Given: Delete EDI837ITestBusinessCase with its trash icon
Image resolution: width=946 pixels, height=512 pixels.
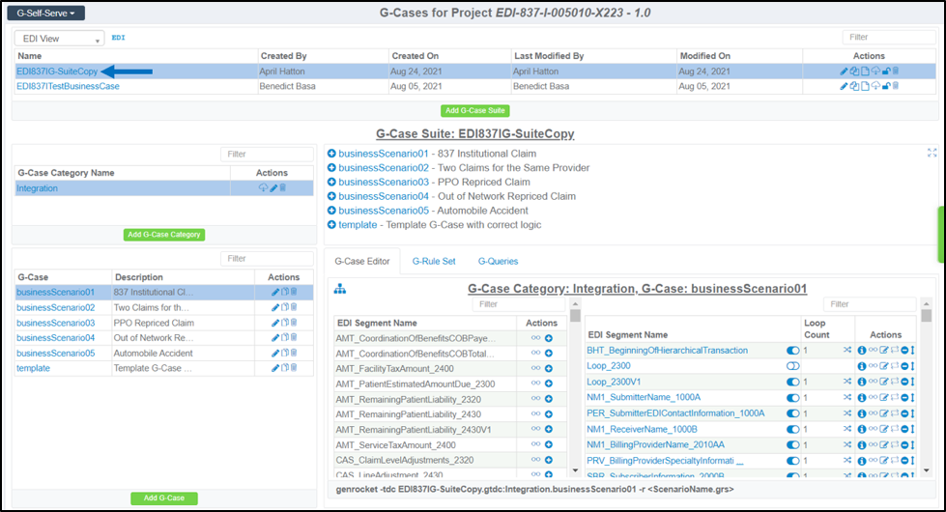Looking at the screenshot, I should click(x=896, y=86).
